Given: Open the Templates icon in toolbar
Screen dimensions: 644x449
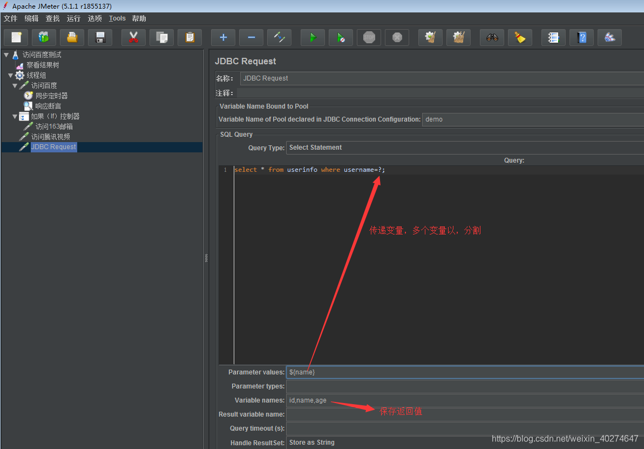Looking at the screenshot, I should [44, 37].
